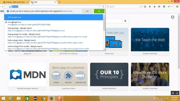The image size is (180, 101).
Task: Click the Mozilla Community label
Action: [150, 88]
